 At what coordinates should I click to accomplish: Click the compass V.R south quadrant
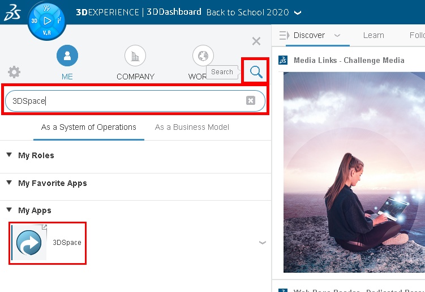click(x=46, y=33)
